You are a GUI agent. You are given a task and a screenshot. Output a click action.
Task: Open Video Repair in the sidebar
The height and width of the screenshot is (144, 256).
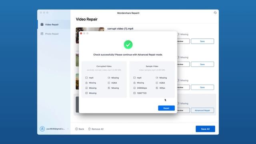pos(54,24)
